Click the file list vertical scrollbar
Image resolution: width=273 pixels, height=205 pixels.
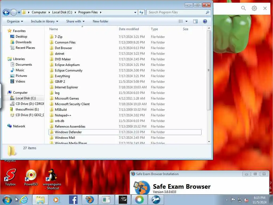(209, 70)
